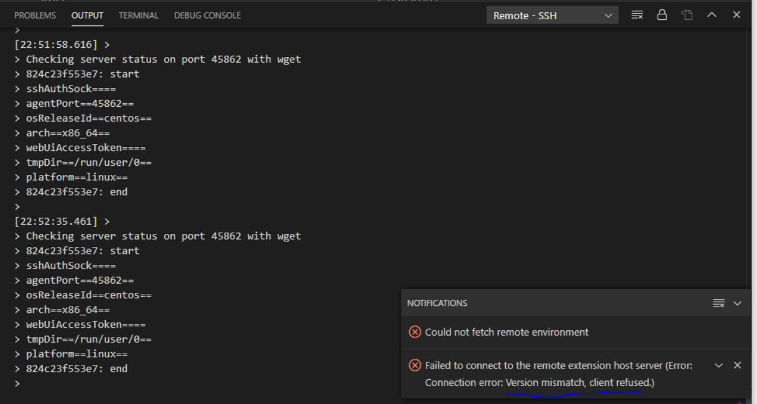Clear all notifications icon
The height and width of the screenshot is (404, 757).
(718, 303)
